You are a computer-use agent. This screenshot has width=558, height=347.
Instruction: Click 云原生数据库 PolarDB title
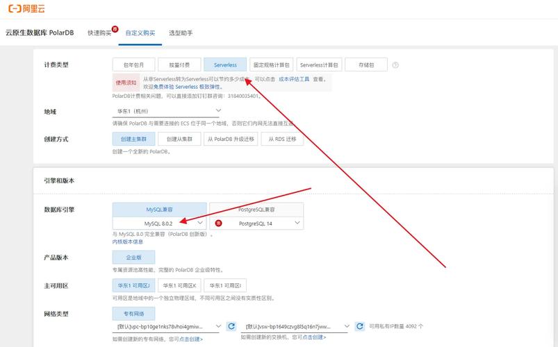point(40,33)
